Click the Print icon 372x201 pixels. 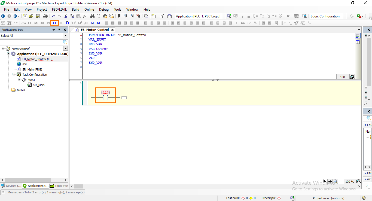tap(45, 16)
